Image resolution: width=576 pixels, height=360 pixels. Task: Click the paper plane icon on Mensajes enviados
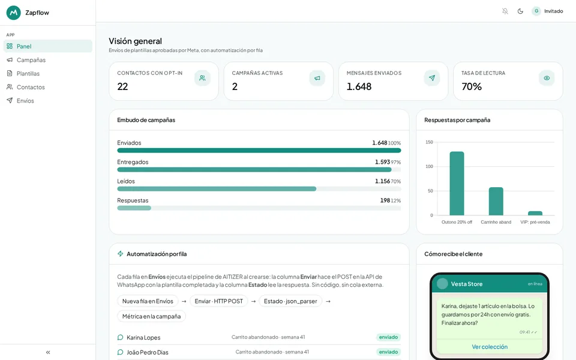pos(432,78)
